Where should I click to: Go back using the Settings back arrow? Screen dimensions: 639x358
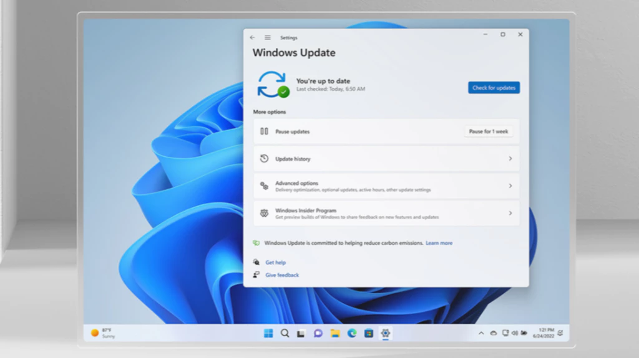click(252, 37)
